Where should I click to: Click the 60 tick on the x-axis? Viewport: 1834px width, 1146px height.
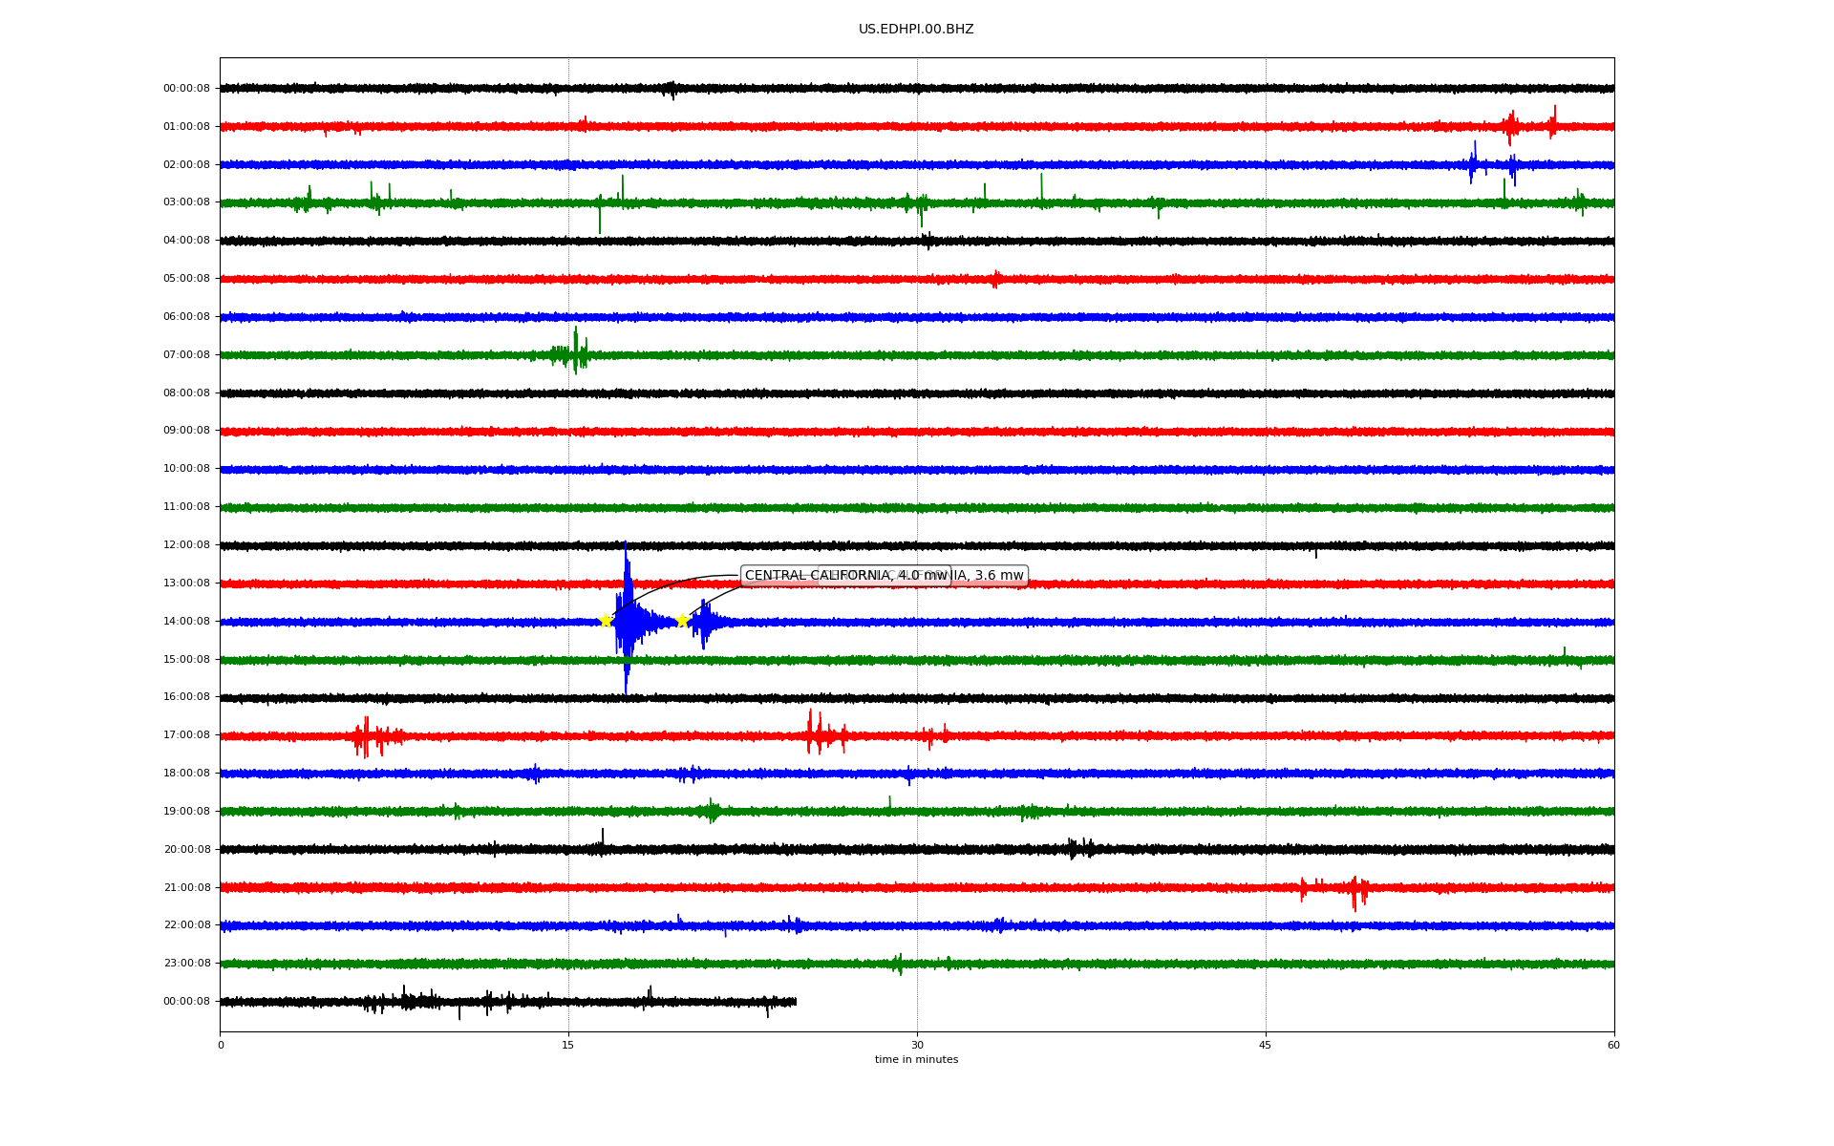1613,1046
